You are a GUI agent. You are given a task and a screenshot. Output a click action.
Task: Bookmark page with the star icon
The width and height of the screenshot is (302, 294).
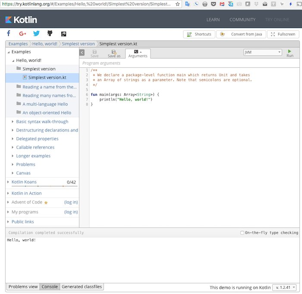178,4
